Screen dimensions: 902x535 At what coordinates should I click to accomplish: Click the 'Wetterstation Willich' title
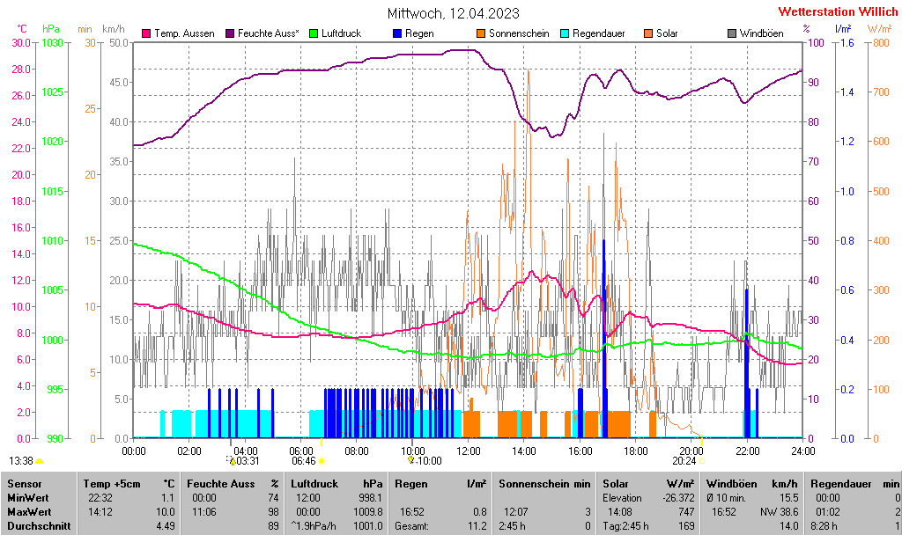coord(838,11)
